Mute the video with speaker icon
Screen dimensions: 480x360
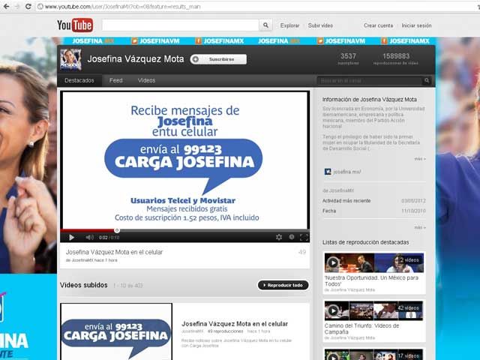click(x=89, y=237)
